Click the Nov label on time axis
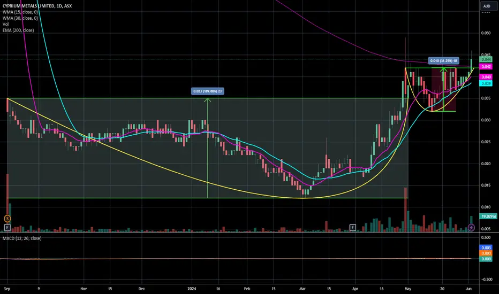Viewport: 499px width, 294px height. coord(84,289)
